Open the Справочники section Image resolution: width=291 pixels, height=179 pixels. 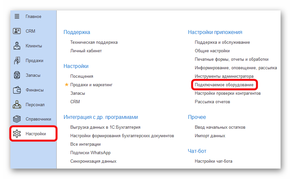[38, 119]
